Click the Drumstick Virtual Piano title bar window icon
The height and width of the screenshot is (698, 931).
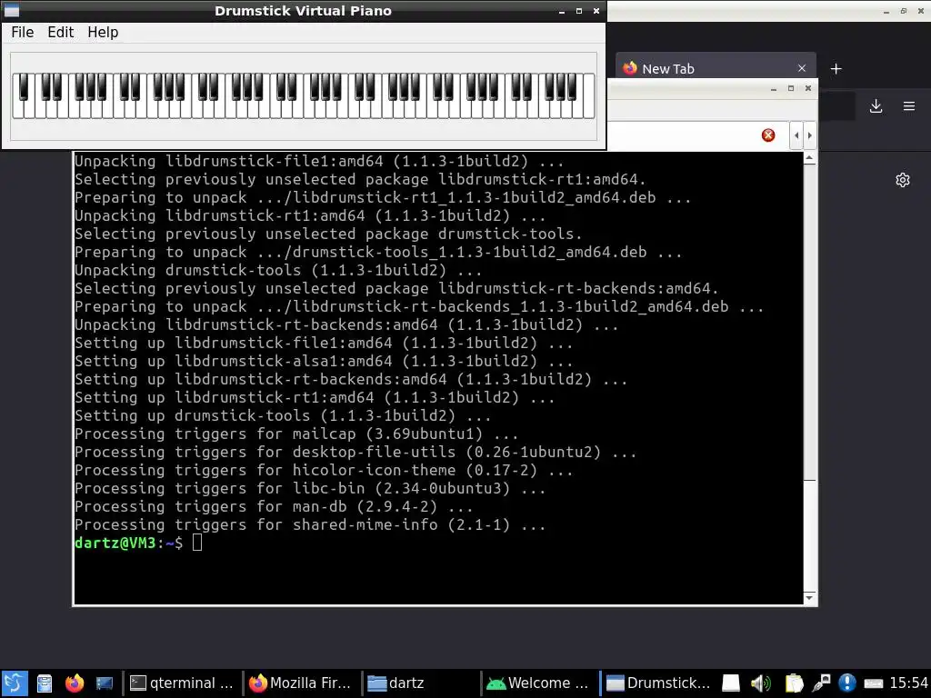tap(12, 11)
